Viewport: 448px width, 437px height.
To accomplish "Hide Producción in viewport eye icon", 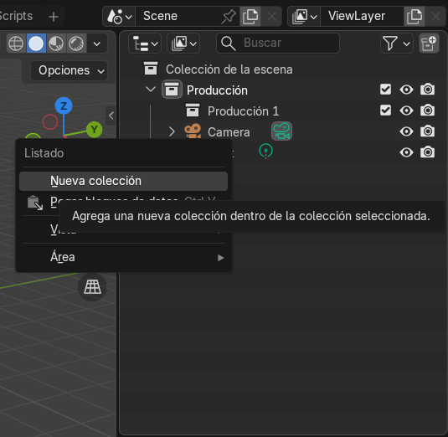I will coord(406,90).
